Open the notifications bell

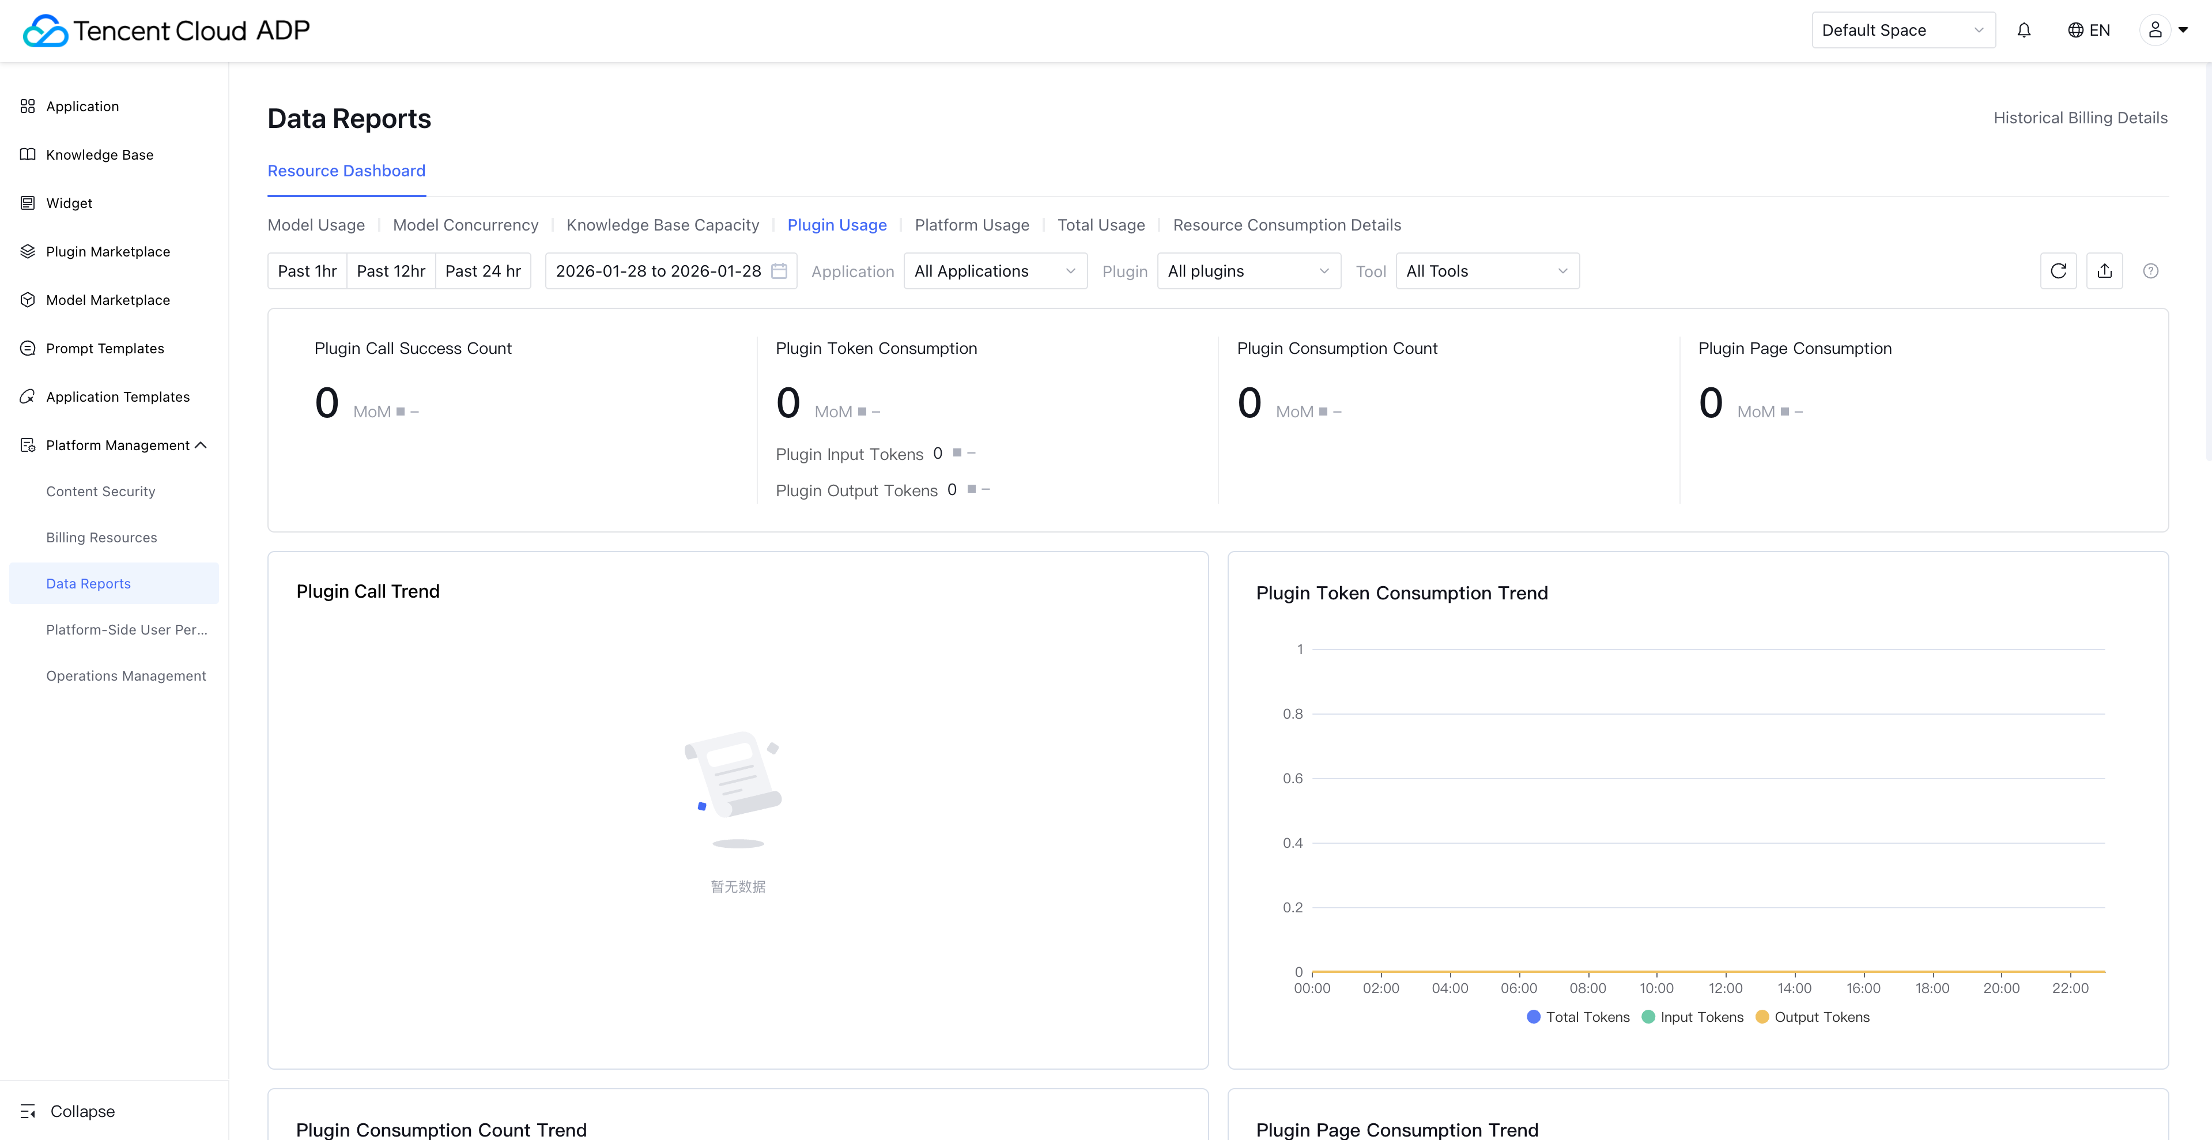[2024, 30]
